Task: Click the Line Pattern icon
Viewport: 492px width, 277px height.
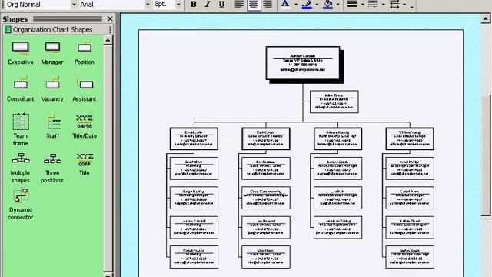Action: pos(373,5)
